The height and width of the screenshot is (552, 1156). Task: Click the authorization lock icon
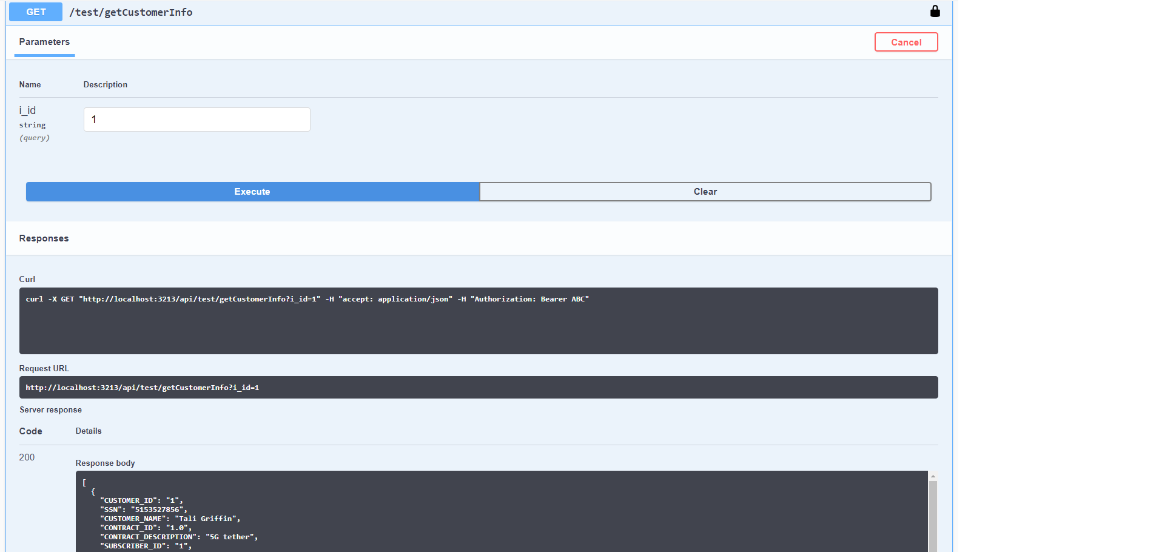[x=935, y=12]
